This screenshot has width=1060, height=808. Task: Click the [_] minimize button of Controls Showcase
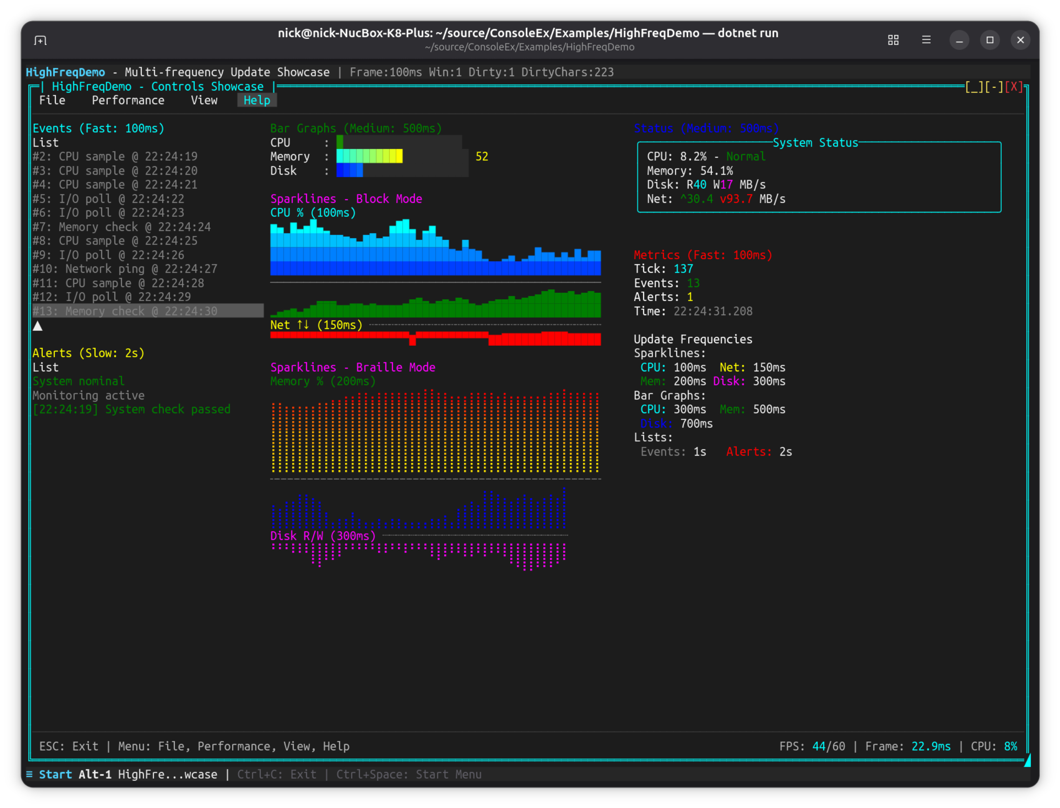974,87
